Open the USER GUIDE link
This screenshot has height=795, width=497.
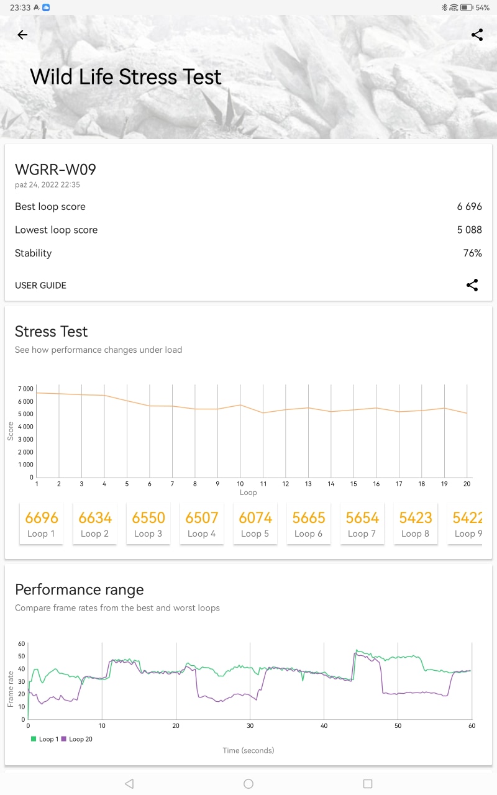point(40,285)
